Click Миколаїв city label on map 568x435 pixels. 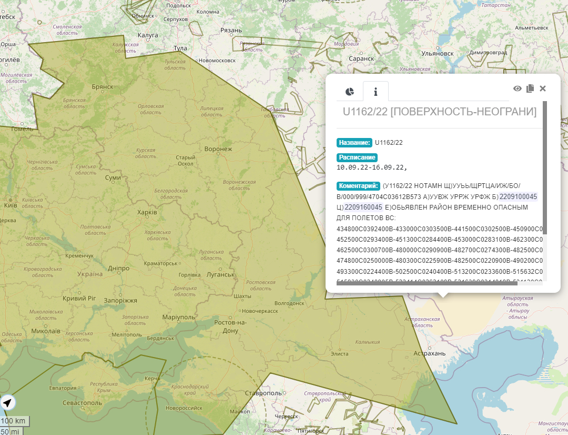click(x=46, y=331)
